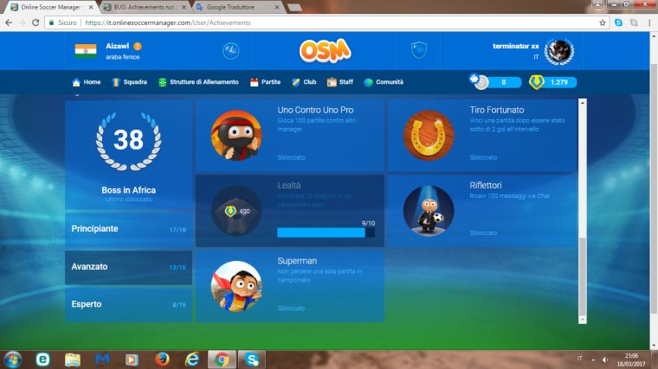Open the Chrome three-dot menu

point(649,22)
